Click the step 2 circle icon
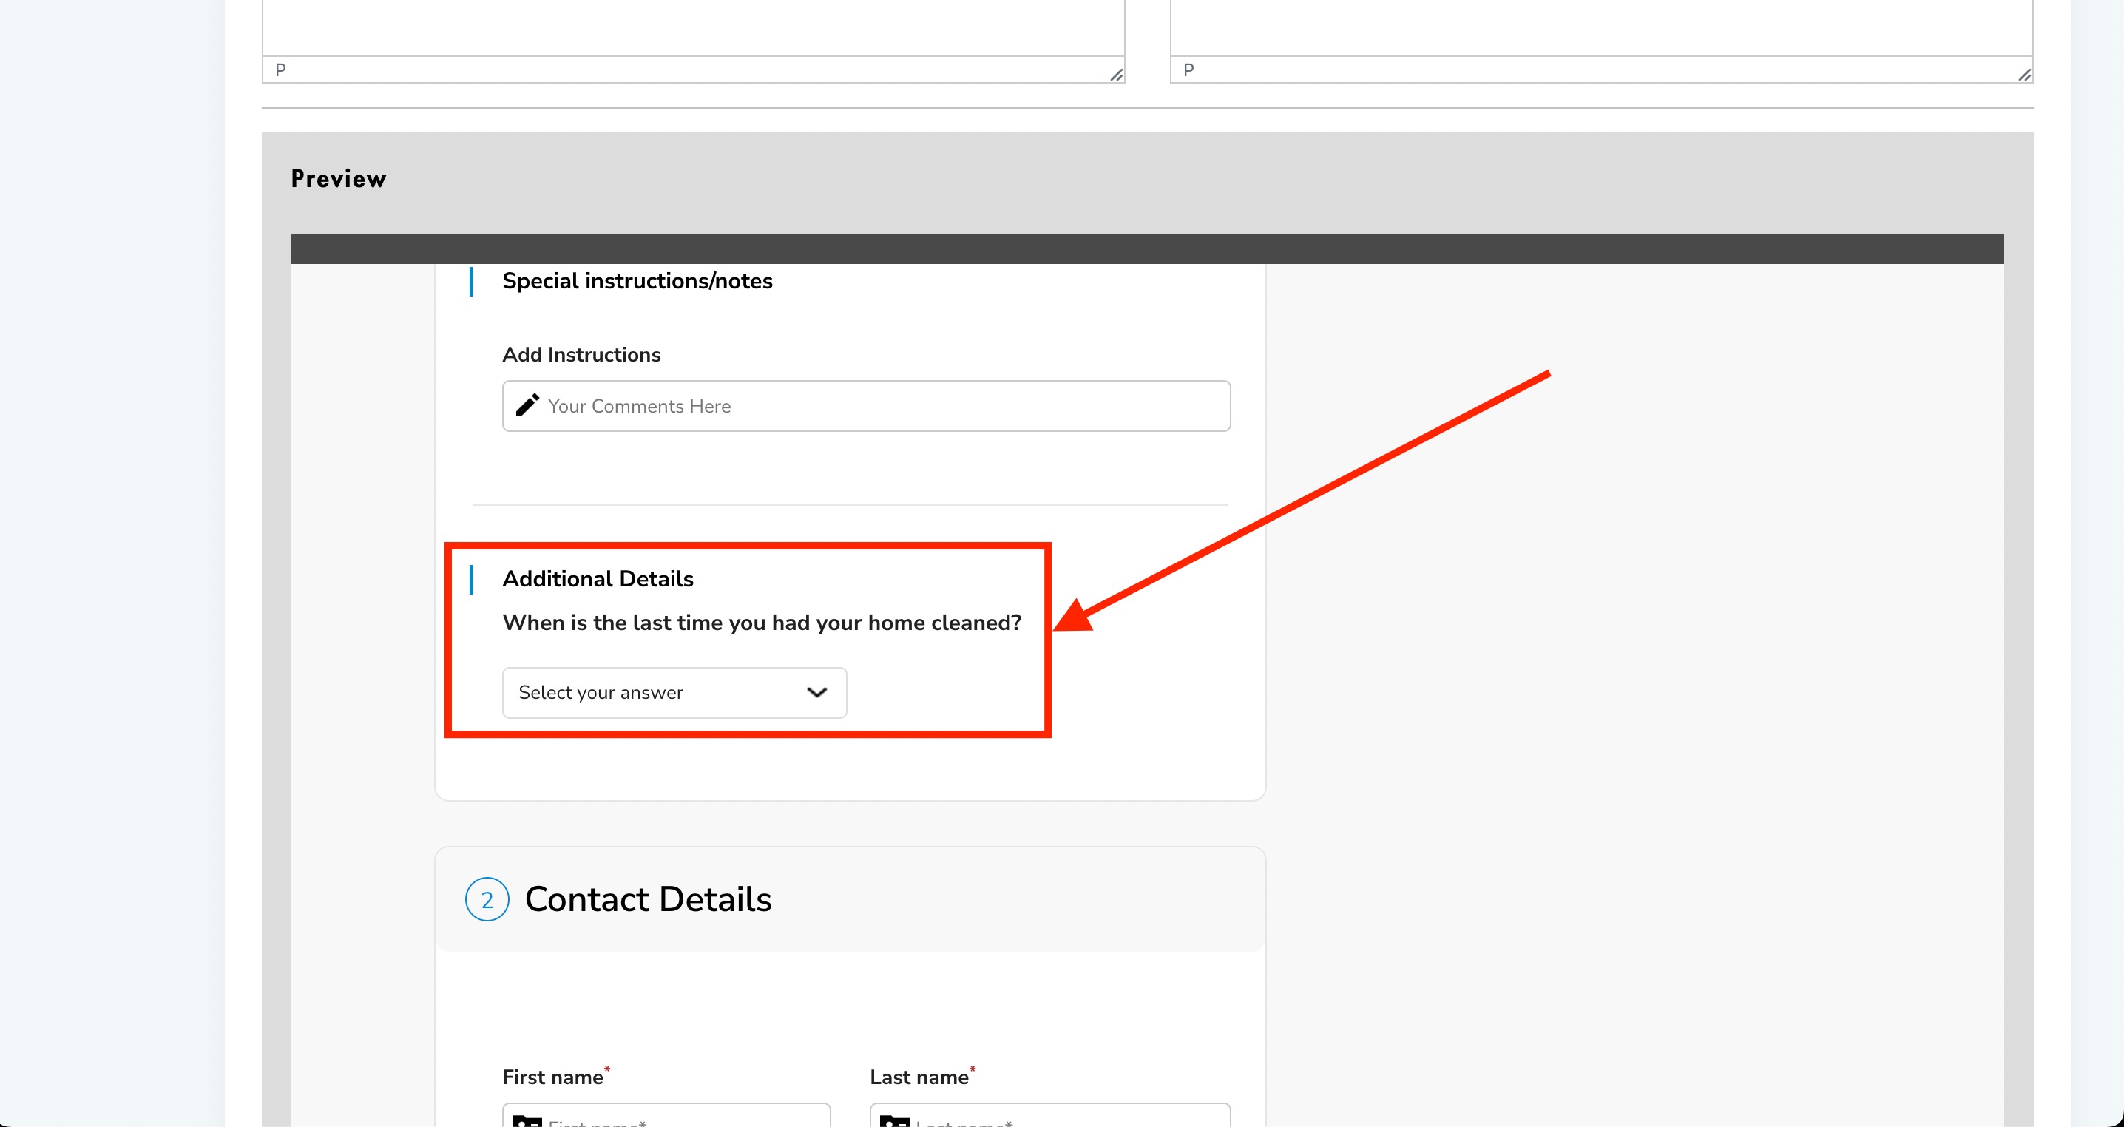The image size is (2124, 1127). click(487, 898)
